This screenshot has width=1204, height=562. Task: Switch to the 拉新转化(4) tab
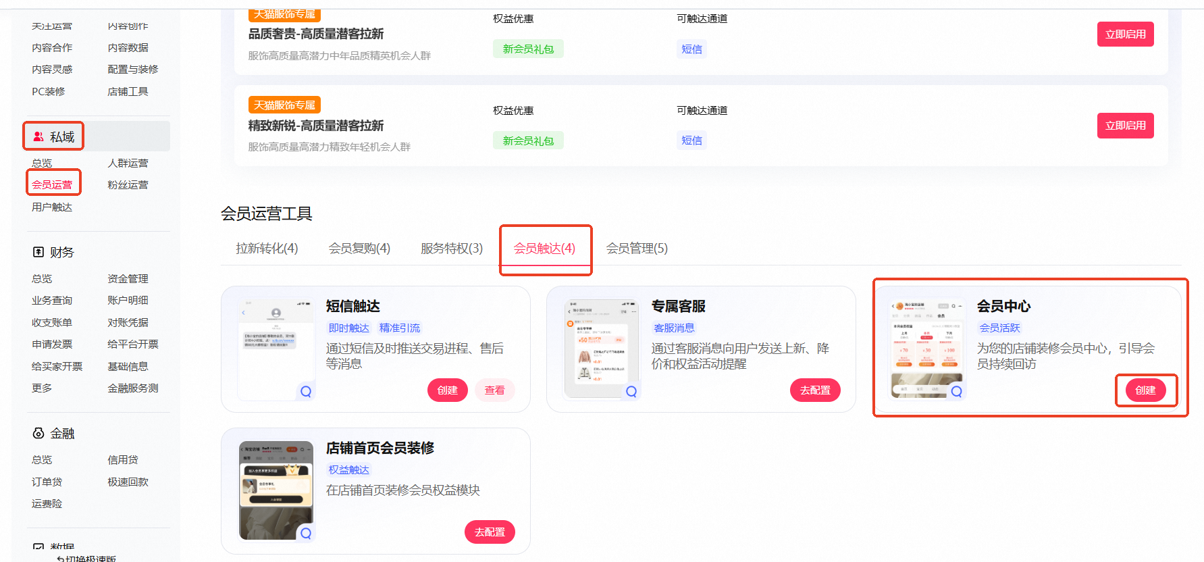267,249
